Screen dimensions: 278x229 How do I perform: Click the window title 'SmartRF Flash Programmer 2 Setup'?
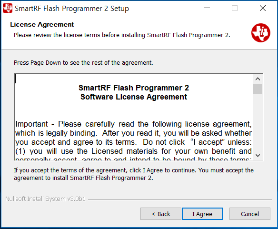pyautogui.click(x=72, y=9)
